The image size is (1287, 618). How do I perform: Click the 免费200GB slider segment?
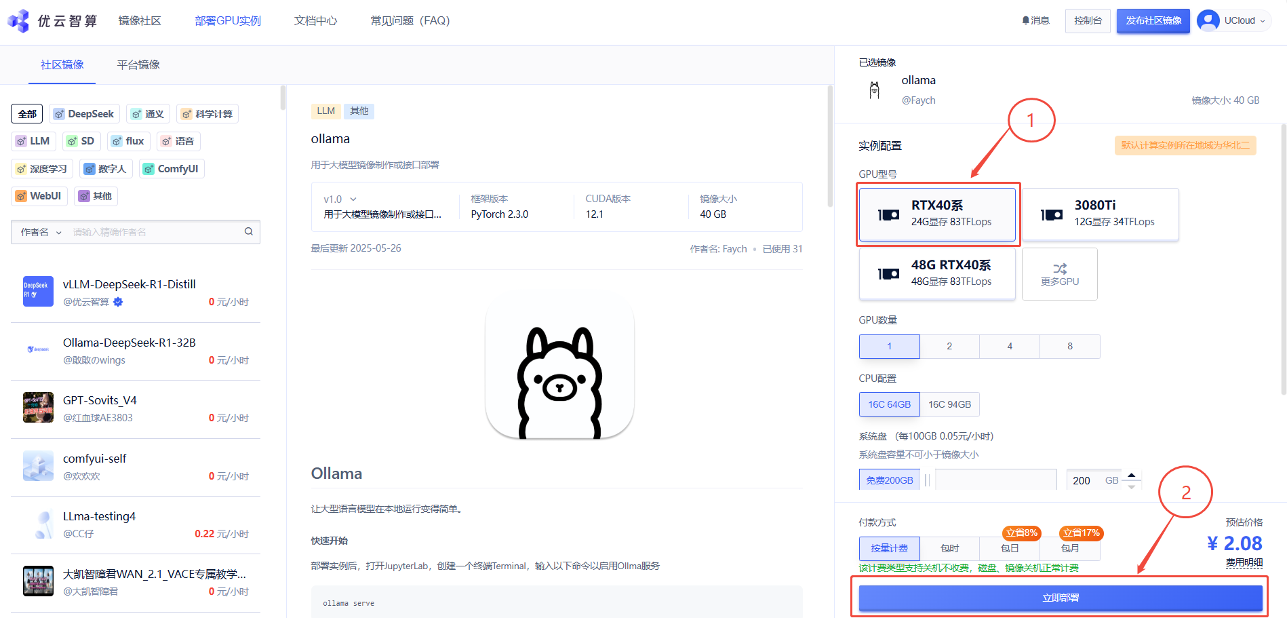click(x=890, y=480)
